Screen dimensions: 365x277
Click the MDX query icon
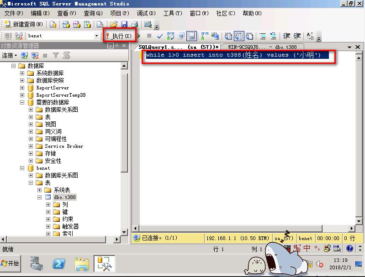coord(66,25)
